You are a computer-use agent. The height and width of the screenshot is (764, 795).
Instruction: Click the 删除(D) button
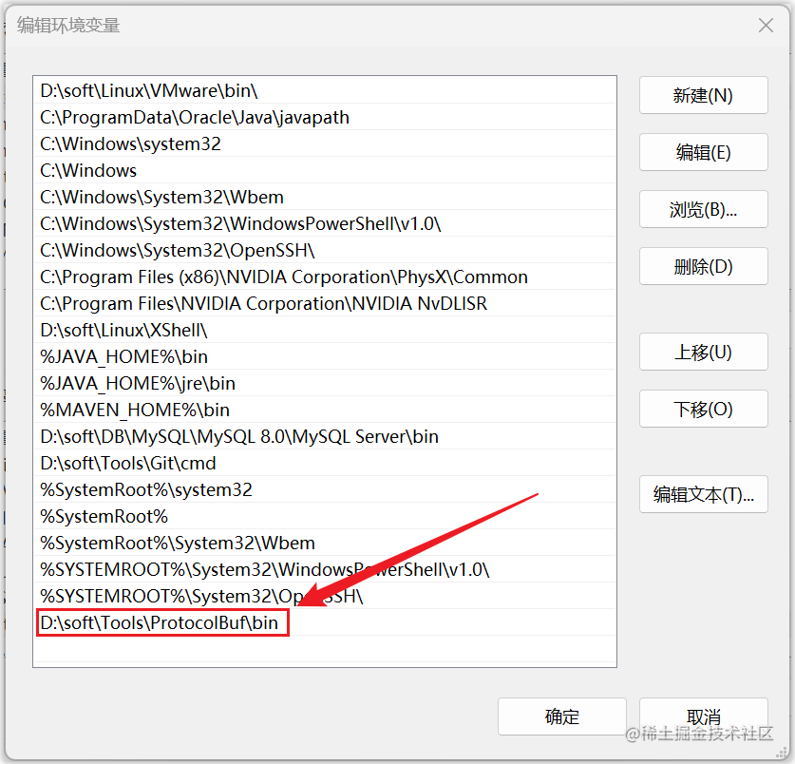click(x=703, y=266)
